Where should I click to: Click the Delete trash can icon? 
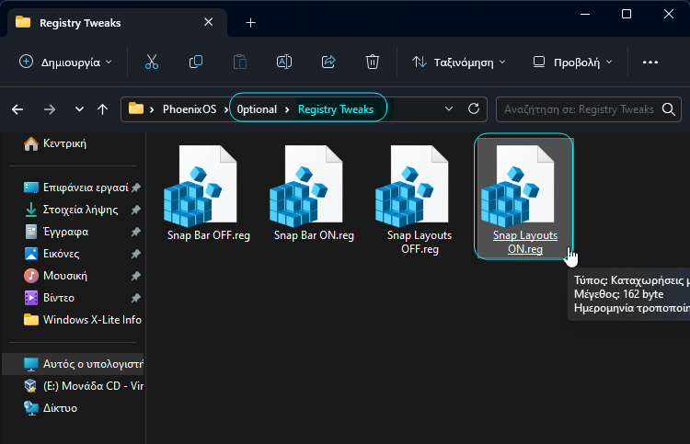tap(373, 62)
